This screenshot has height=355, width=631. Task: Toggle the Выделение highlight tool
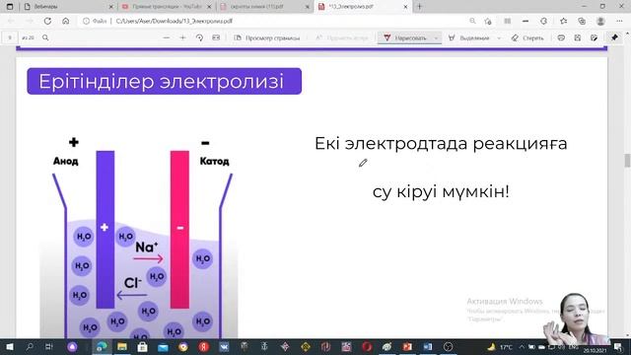[469, 37]
